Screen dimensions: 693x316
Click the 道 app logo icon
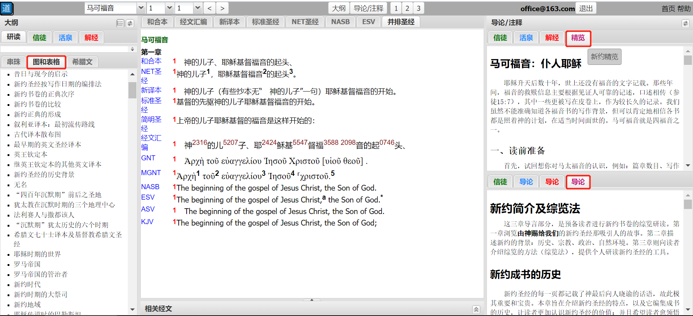coord(7,8)
